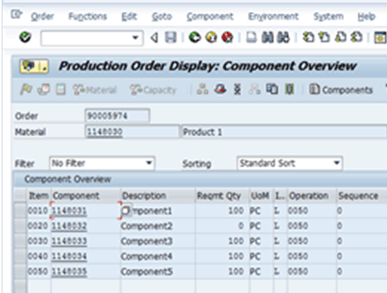Expand the No Filter dropdown

(149, 163)
